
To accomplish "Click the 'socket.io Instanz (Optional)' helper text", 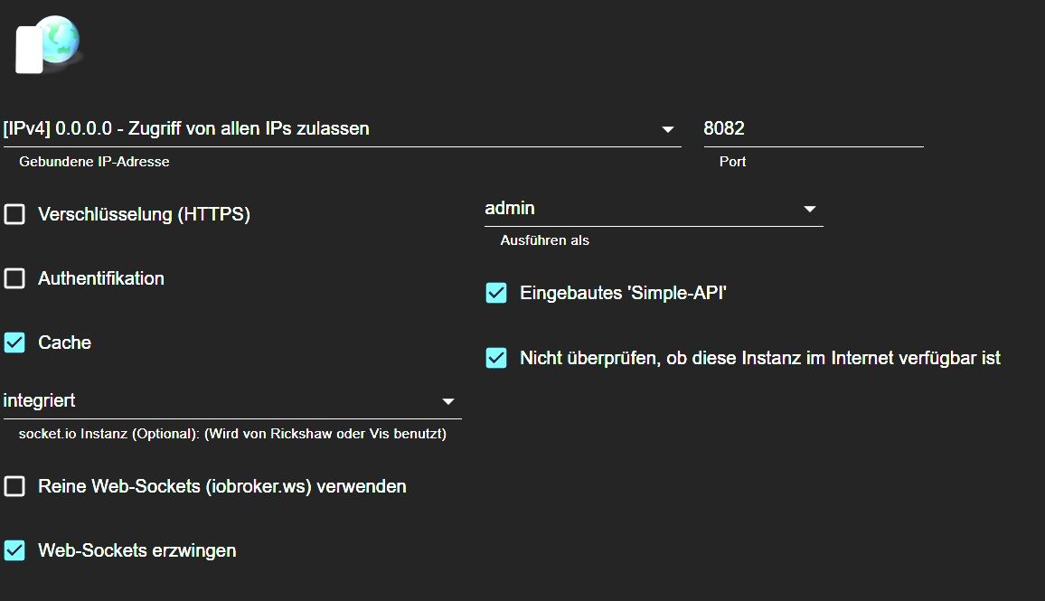I will coord(232,434).
